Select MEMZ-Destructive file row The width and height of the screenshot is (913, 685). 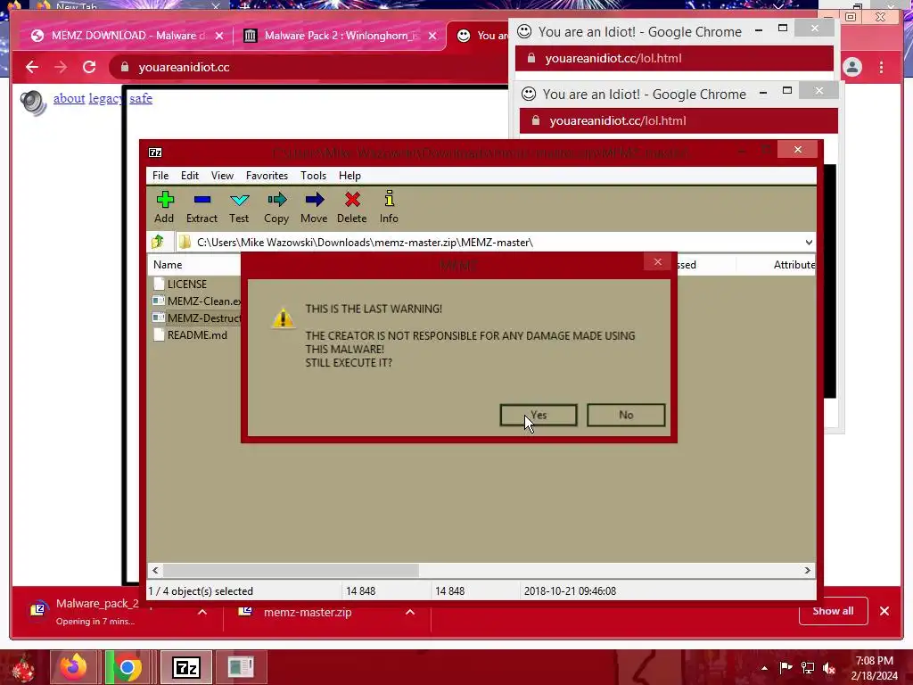coord(196,318)
